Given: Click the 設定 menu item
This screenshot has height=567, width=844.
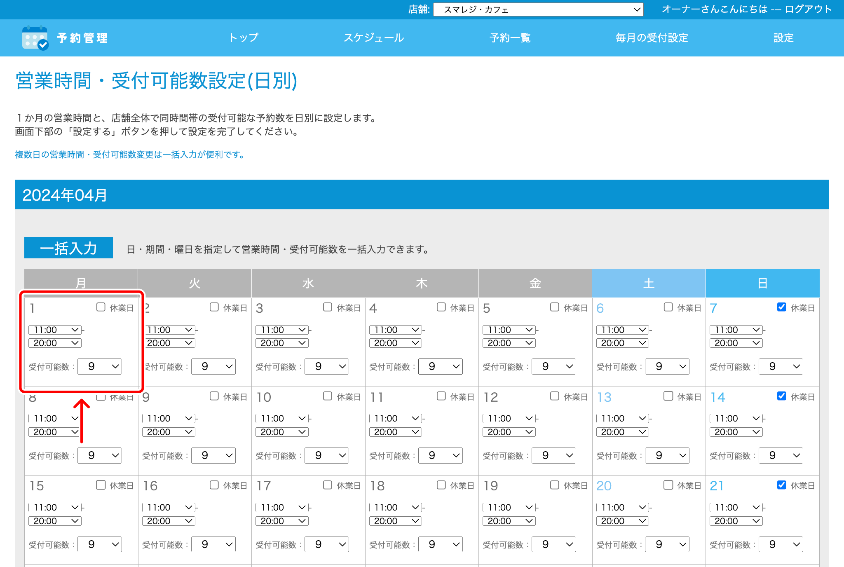Looking at the screenshot, I should [783, 37].
